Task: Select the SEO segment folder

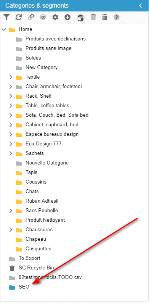Action: click(24, 287)
